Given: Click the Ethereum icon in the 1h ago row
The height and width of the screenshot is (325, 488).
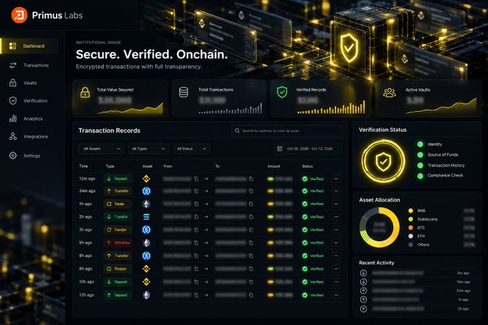Looking at the screenshot, I should (x=146, y=204).
